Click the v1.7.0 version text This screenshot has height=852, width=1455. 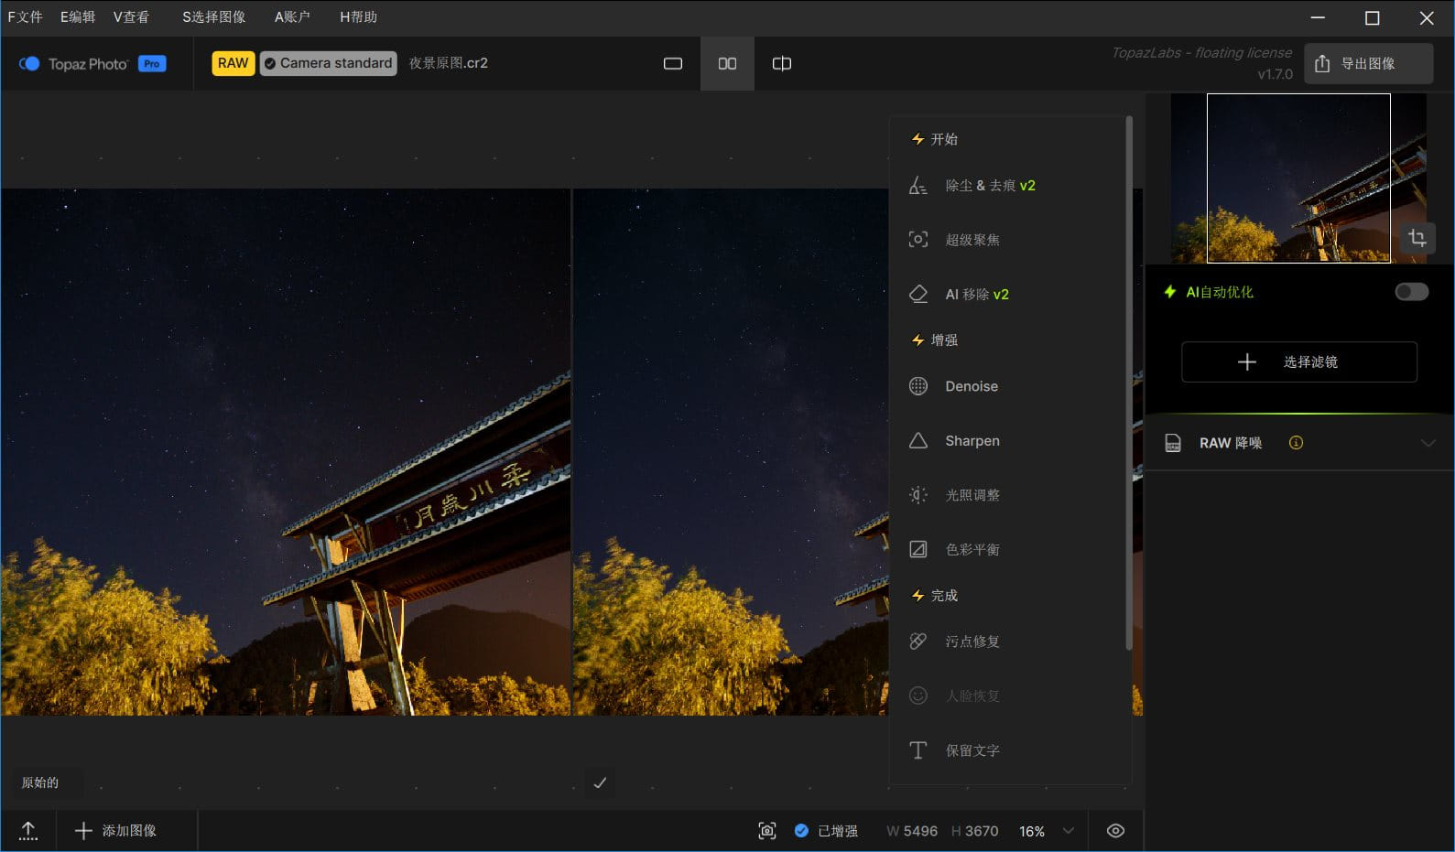pyautogui.click(x=1275, y=74)
